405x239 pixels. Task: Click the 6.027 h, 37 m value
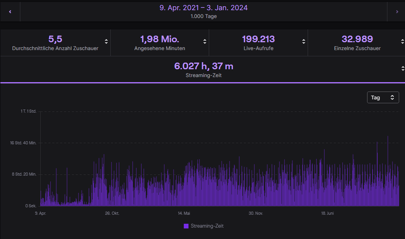click(x=204, y=66)
